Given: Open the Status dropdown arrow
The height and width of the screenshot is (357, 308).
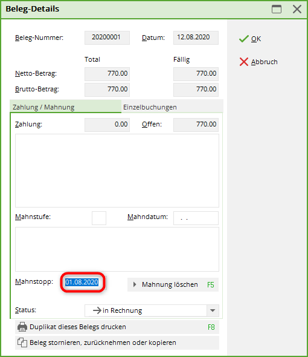Looking at the screenshot, I should (213, 310).
